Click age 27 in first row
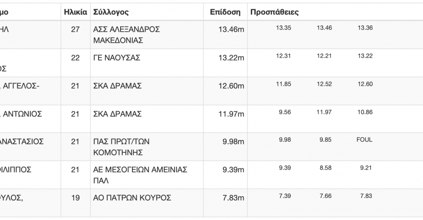The height and width of the screenshot is (220, 423). pyautogui.click(x=75, y=30)
